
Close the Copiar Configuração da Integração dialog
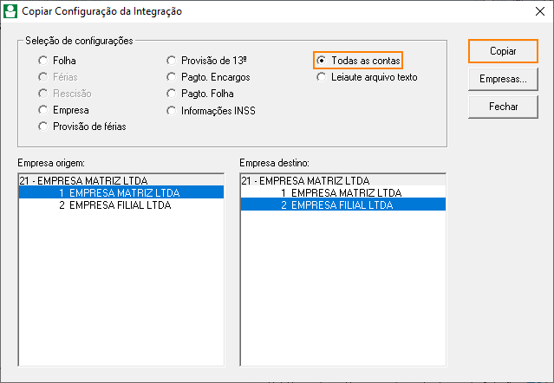(x=540, y=11)
